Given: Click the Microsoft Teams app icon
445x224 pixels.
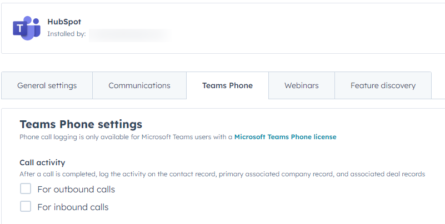Looking at the screenshot, I should click(27, 28).
